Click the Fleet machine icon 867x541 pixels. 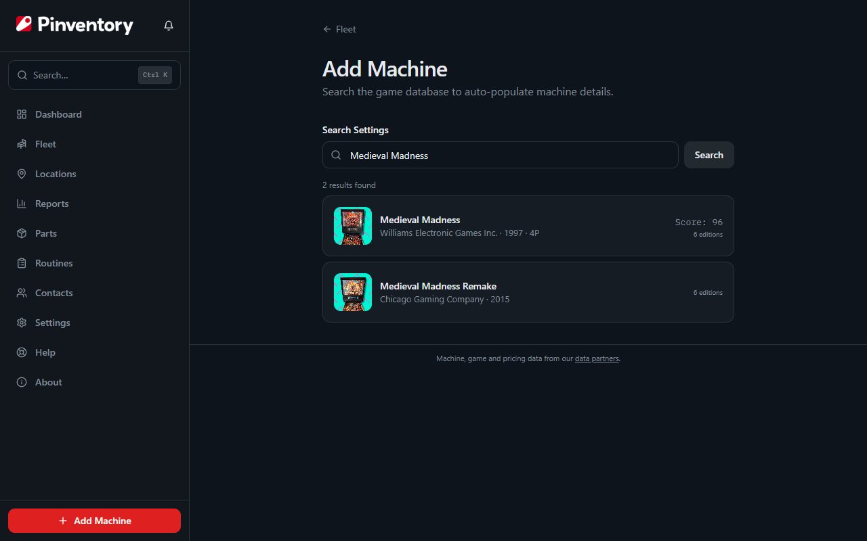coord(22,144)
